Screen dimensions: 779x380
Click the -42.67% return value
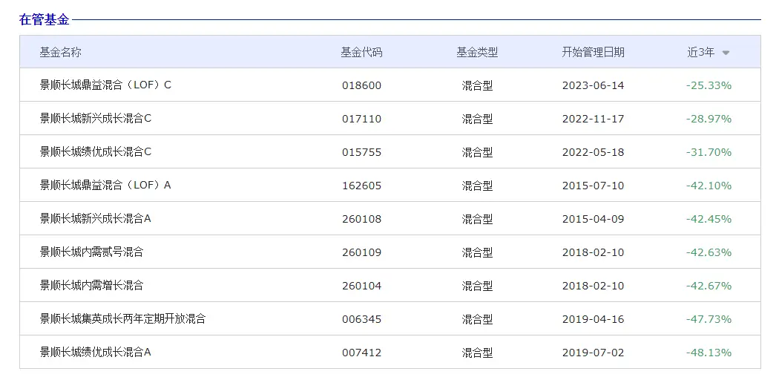709,286
